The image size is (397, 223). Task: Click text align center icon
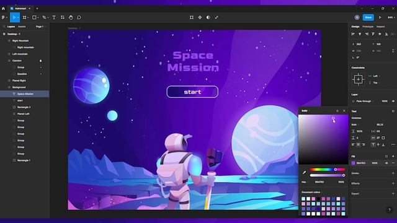(359, 144)
